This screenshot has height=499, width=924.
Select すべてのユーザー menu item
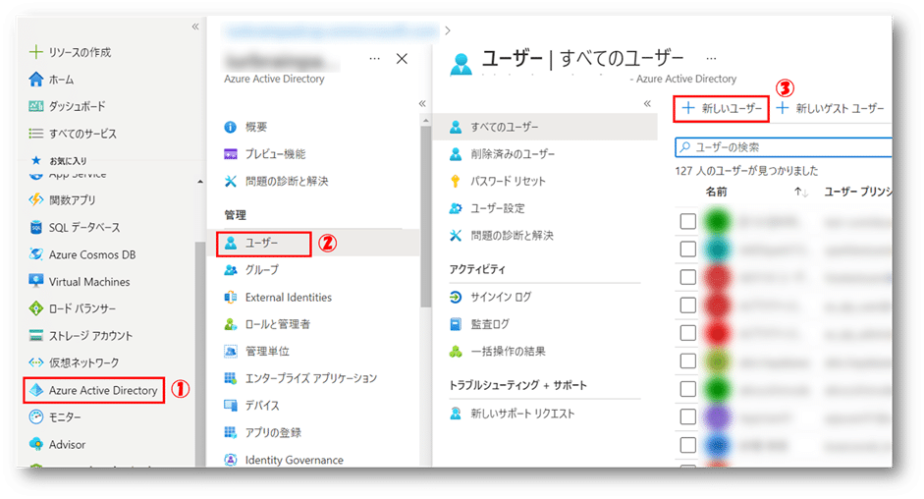(545, 127)
